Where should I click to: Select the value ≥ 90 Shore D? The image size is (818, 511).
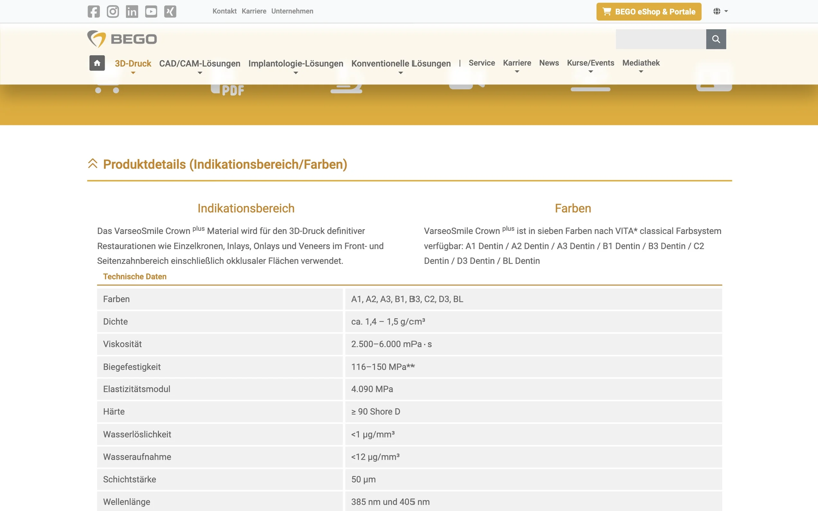[376, 412]
